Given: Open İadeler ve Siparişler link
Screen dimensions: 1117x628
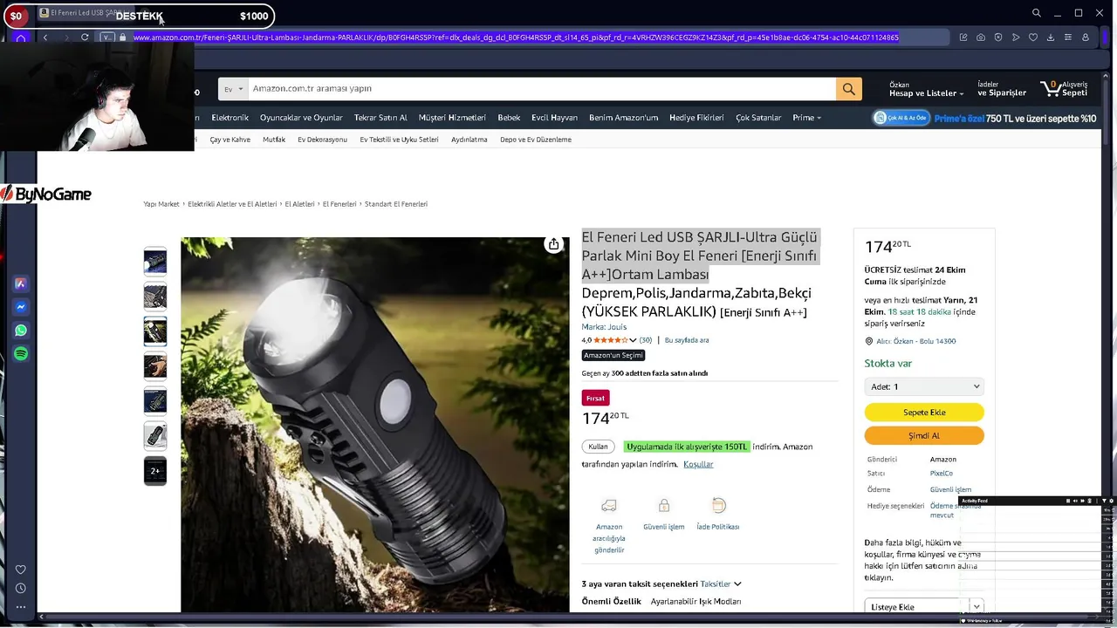Looking at the screenshot, I should coord(1002,89).
